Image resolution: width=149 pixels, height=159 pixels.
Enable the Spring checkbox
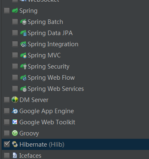point(7,10)
